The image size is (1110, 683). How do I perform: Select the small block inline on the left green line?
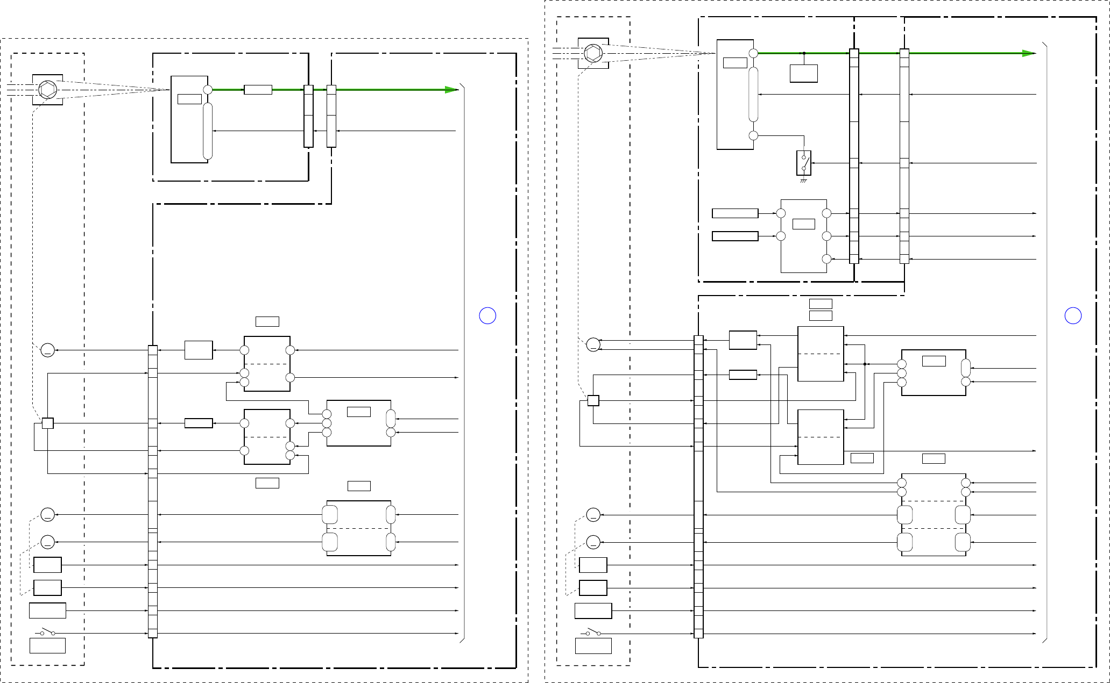point(258,90)
